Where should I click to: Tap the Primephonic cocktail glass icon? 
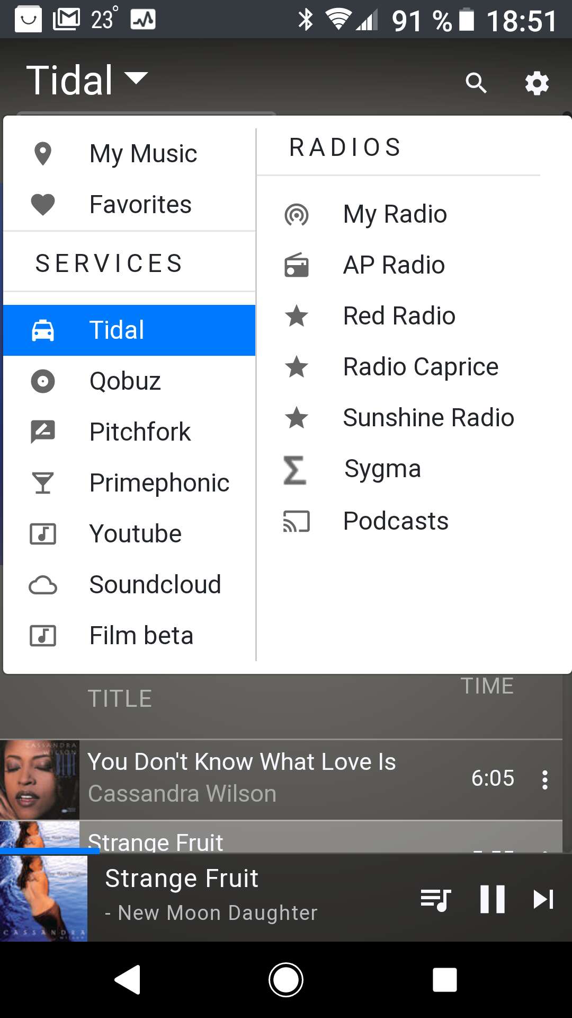pos(43,483)
